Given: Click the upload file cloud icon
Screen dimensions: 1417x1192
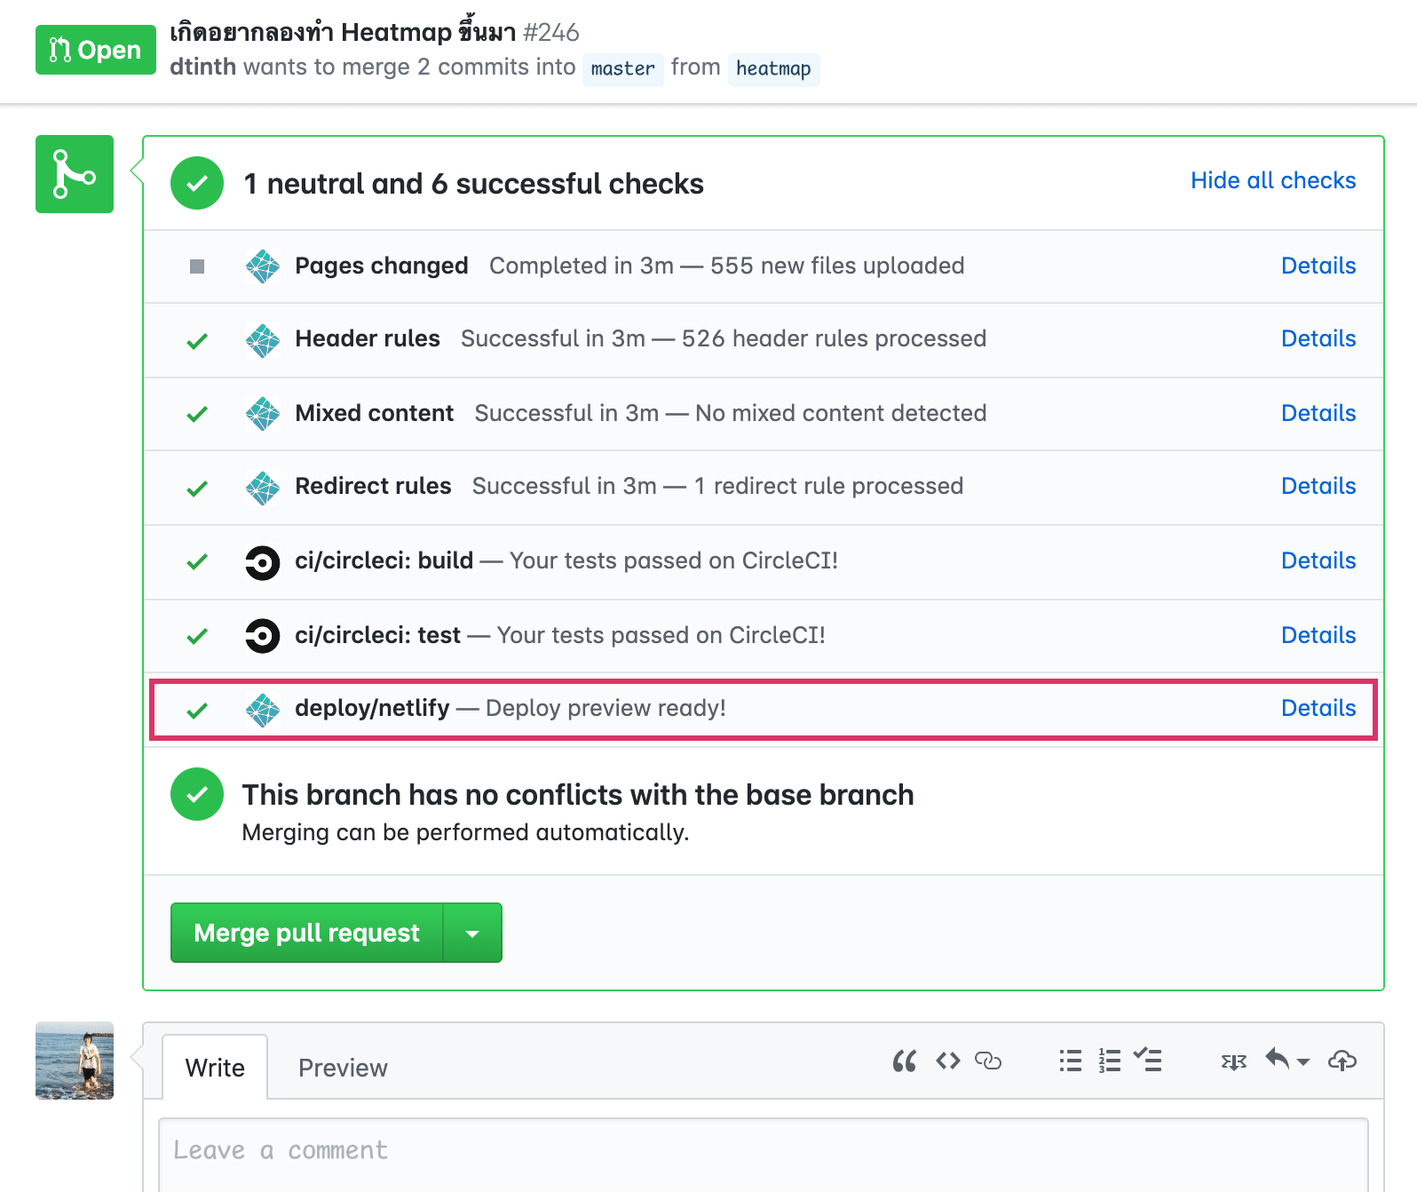Looking at the screenshot, I should [x=1342, y=1061].
